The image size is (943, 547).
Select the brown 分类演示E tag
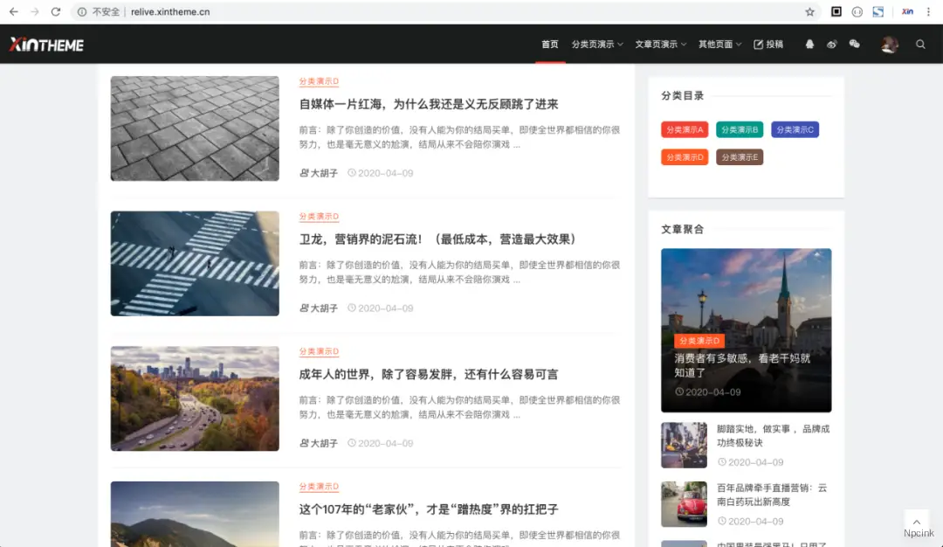[x=740, y=157]
